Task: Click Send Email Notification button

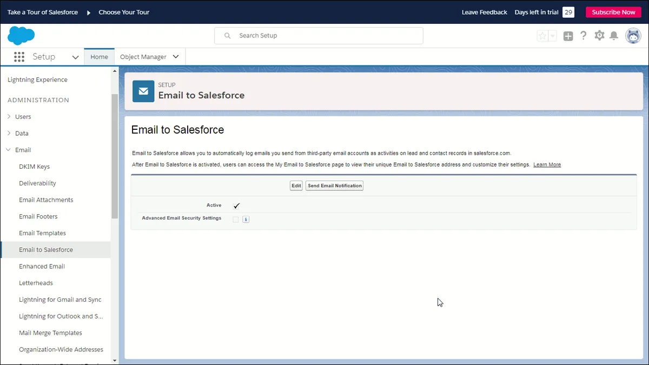Action: click(x=334, y=186)
